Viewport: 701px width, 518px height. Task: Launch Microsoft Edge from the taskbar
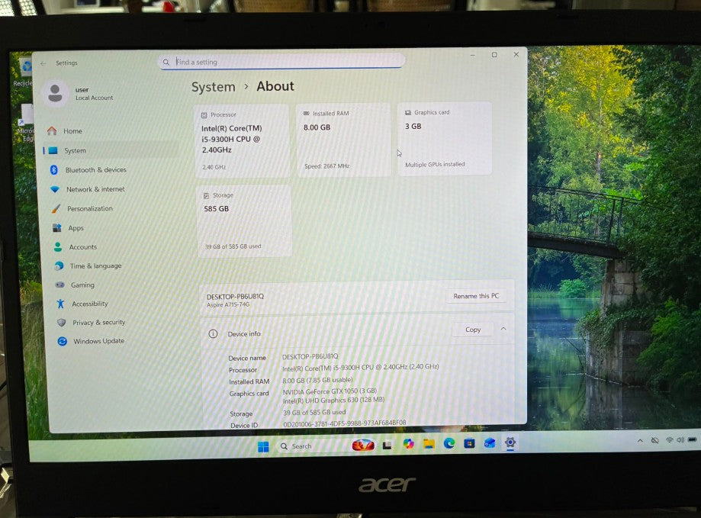pos(449,443)
